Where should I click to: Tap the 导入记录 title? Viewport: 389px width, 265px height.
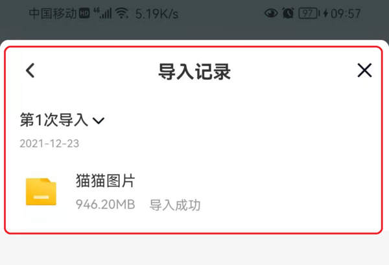point(194,71)
